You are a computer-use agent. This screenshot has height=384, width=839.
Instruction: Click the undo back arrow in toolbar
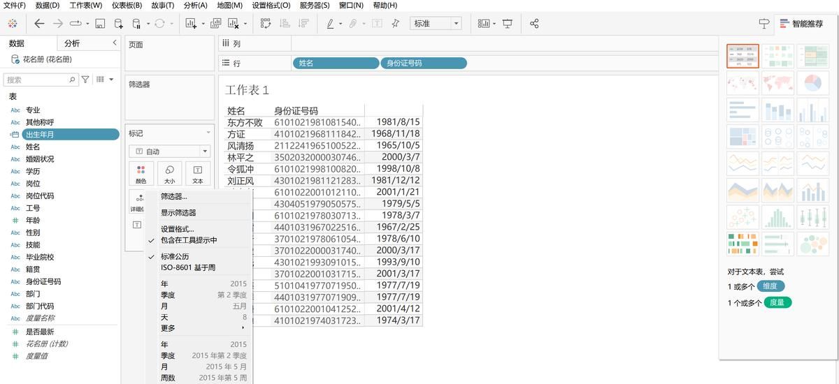(39, 23)
